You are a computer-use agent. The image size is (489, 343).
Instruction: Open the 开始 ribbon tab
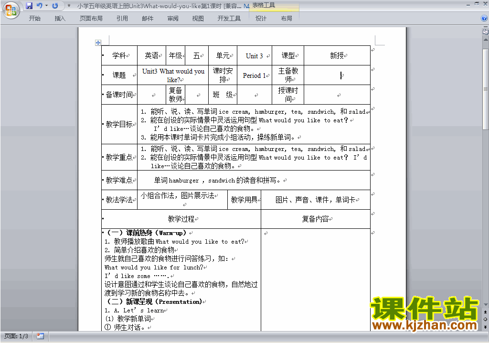(x=34, y=19)
